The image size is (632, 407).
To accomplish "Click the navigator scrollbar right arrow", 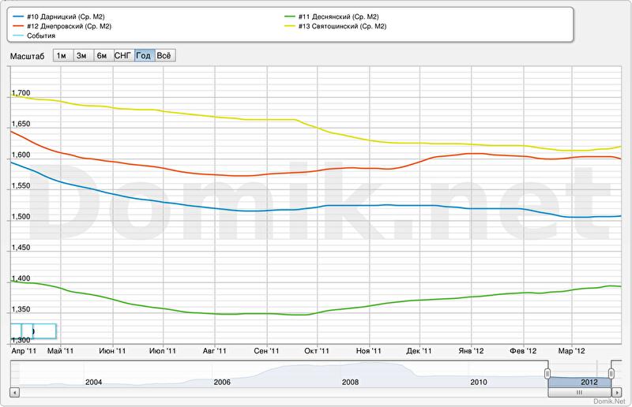I will pos(617,392).
